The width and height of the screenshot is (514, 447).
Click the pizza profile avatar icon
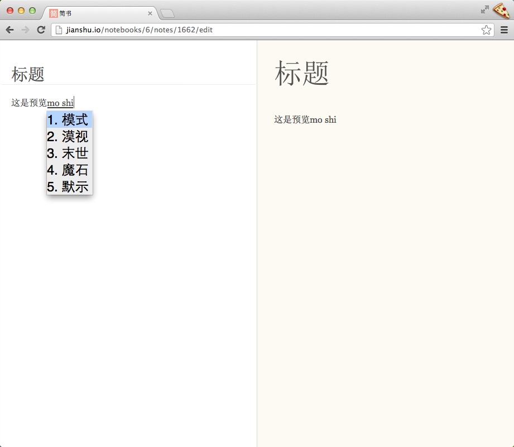click(x=502, y=10)
